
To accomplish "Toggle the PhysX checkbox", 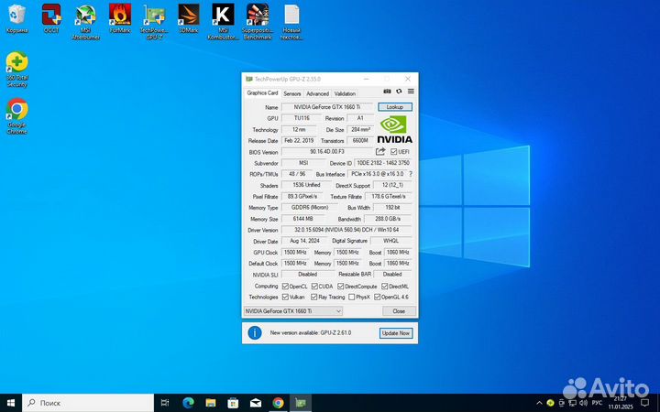I will click(x=351, y=297).
